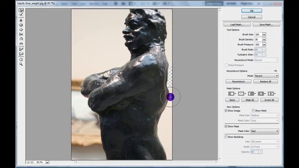Select the Reconstruct tool in toolbar
The height and width of the screenshot is (168, 299).
[21, 14]
